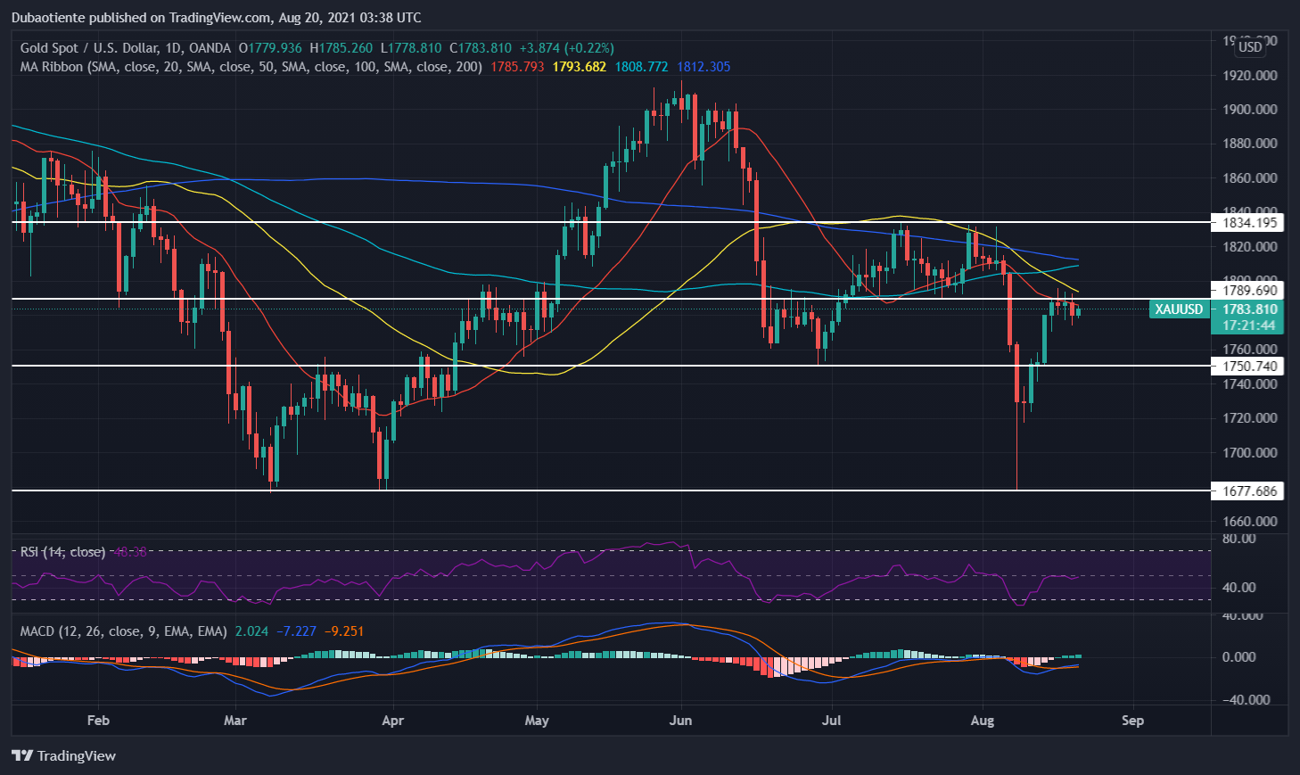Click the Close price C1783.810
This screenshot has width=1300, height=775.
click(481, 48)
